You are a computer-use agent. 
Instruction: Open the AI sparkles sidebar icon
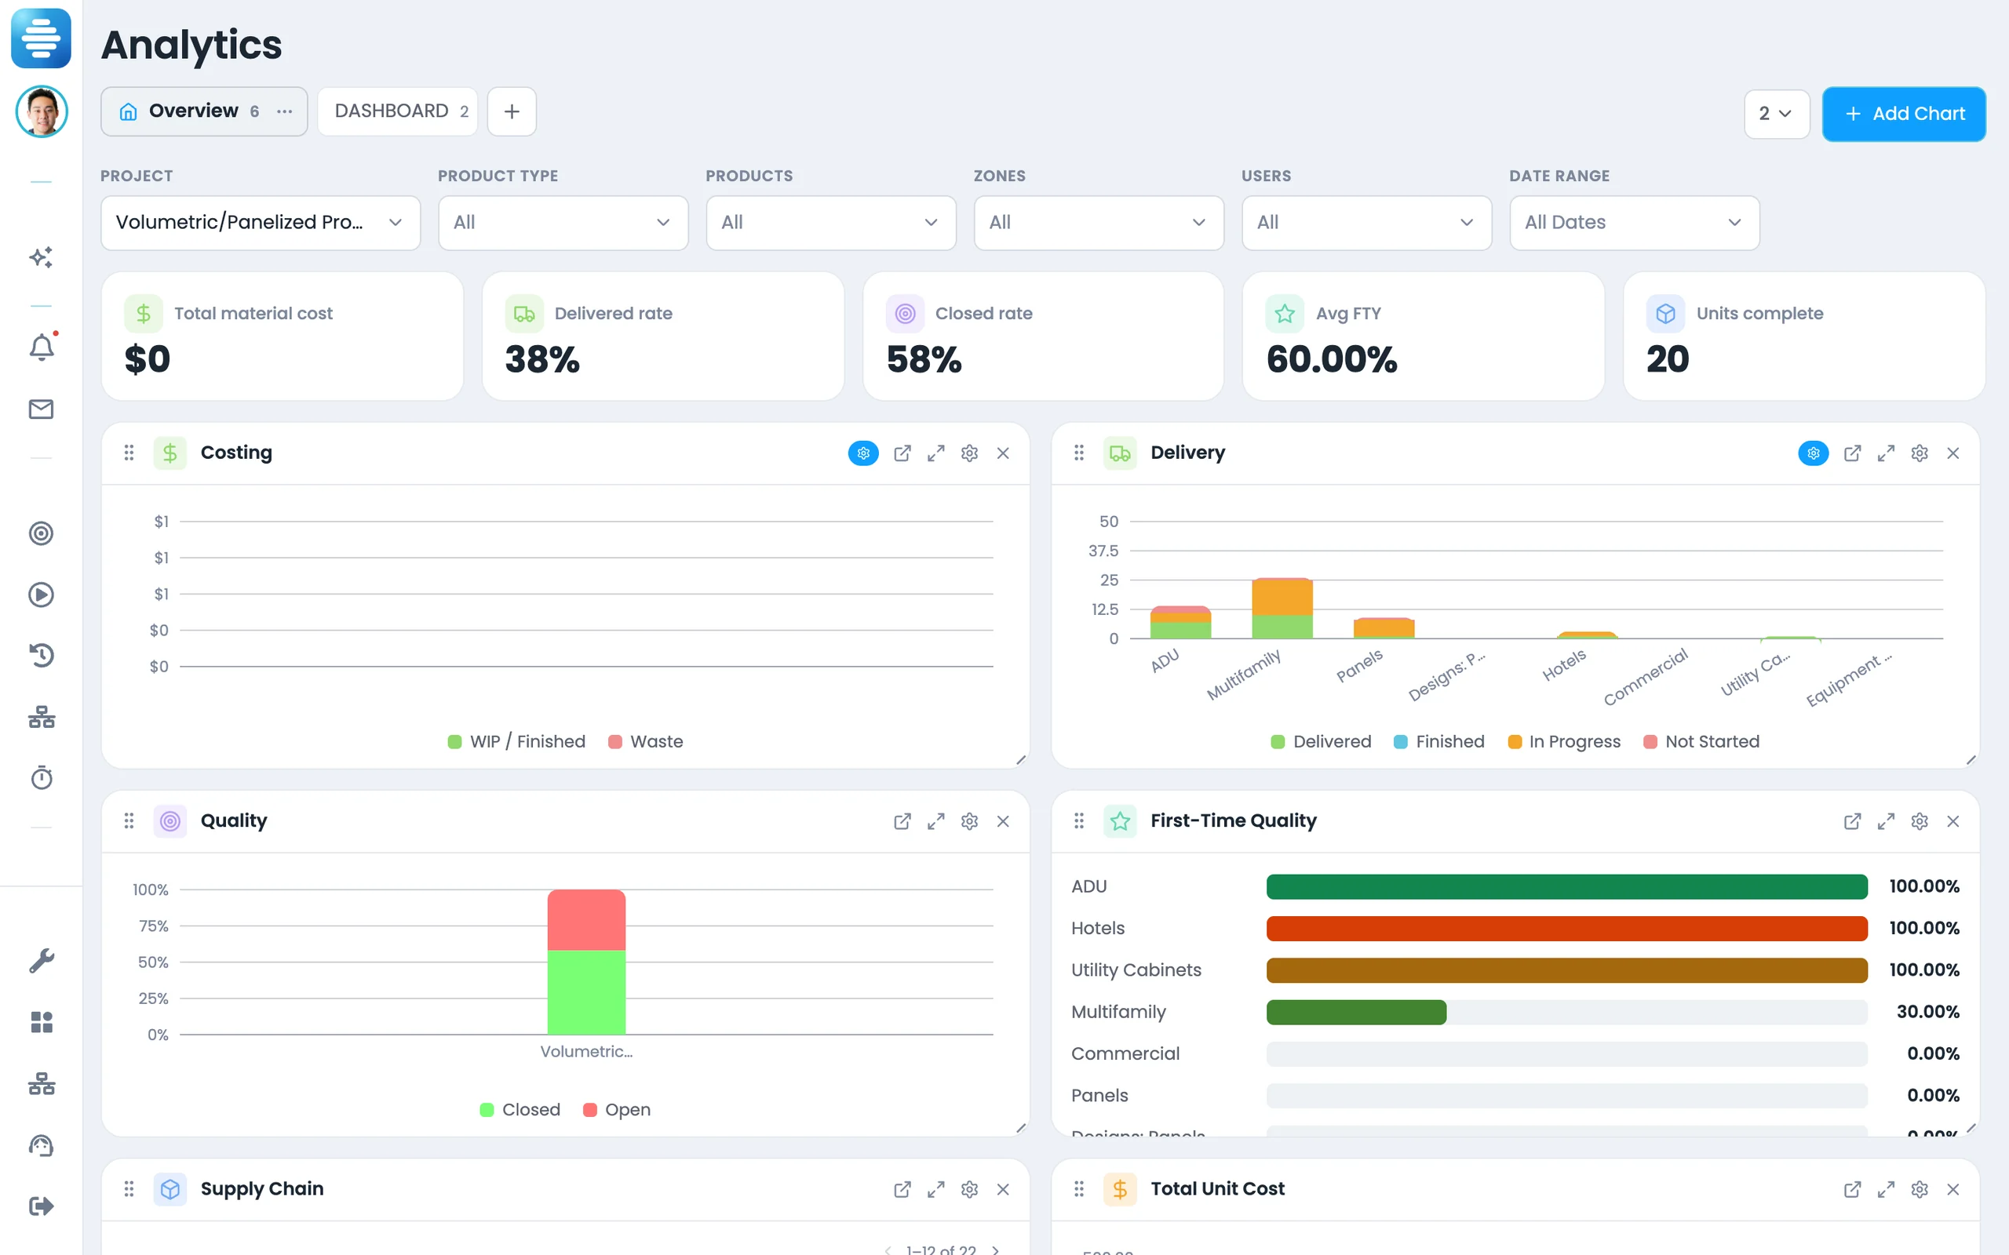coord(42,257)
